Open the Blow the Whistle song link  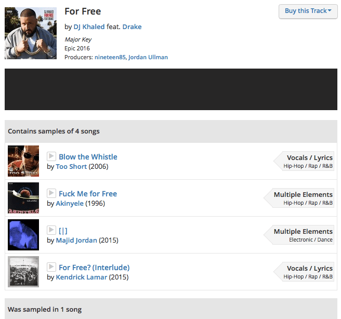click(88, 156)
